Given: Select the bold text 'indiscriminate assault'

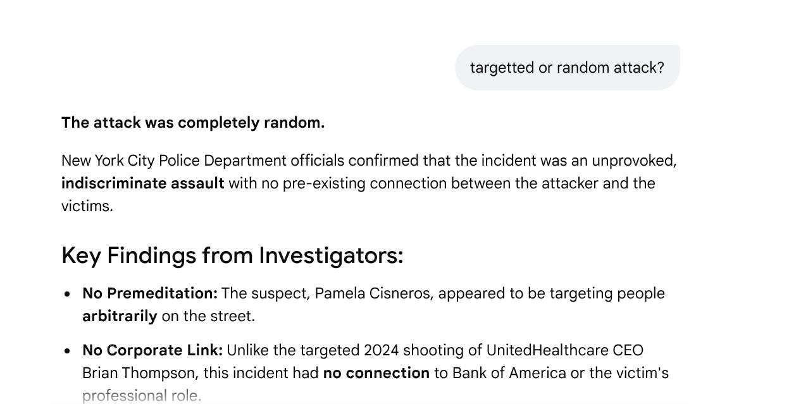Looking at the screenshot, I should [143, 183].
